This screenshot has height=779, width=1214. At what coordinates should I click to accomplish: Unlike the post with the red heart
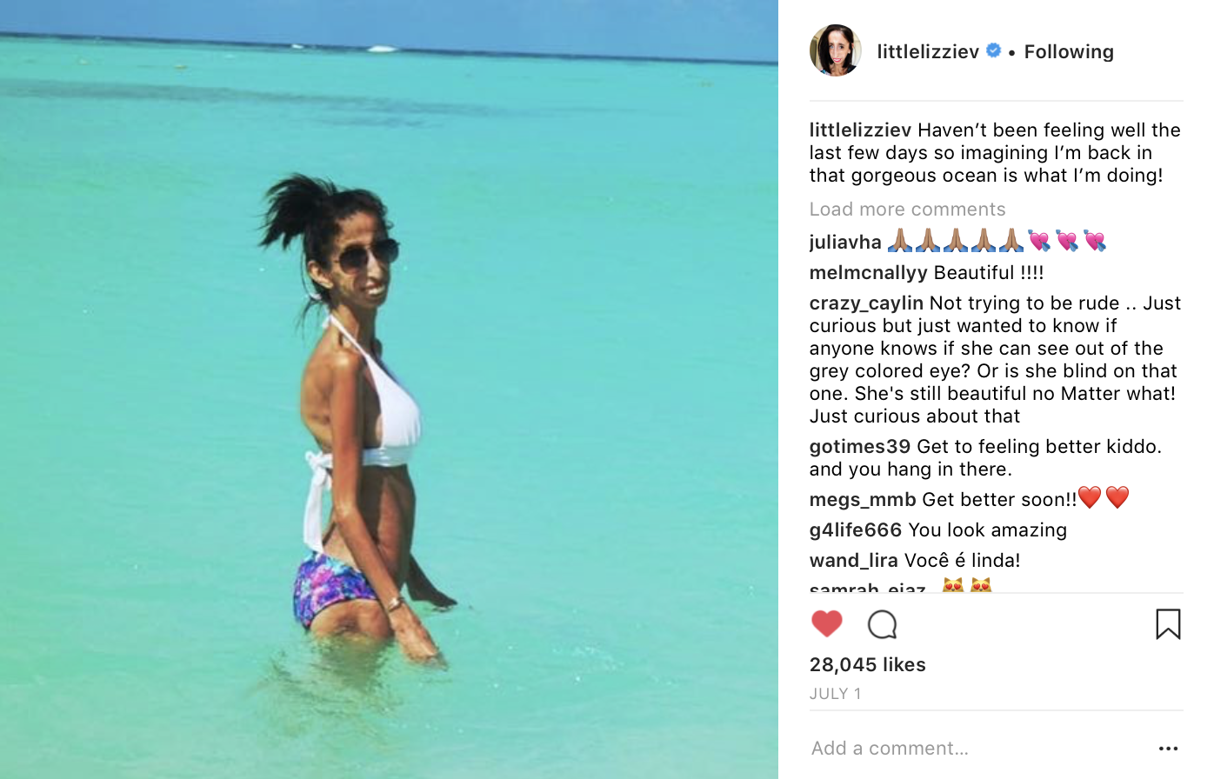(826, 623)
